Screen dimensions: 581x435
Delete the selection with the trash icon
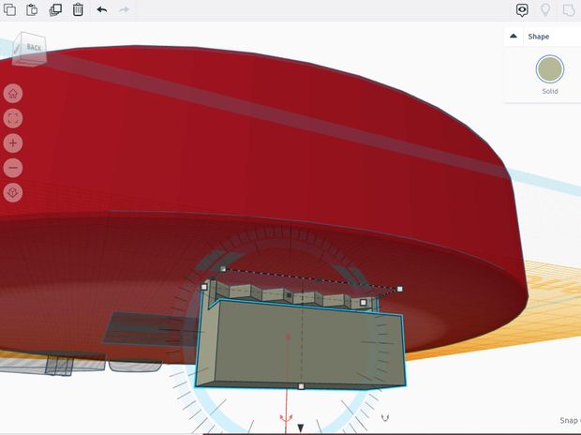tap(78, 9)
